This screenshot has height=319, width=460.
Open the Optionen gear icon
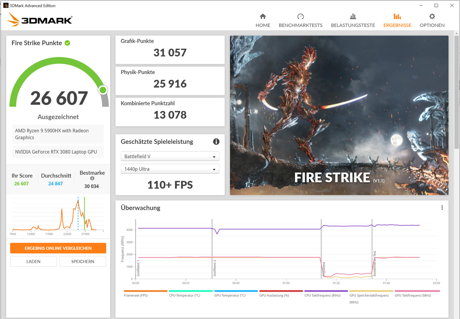(x=432, y=16)
